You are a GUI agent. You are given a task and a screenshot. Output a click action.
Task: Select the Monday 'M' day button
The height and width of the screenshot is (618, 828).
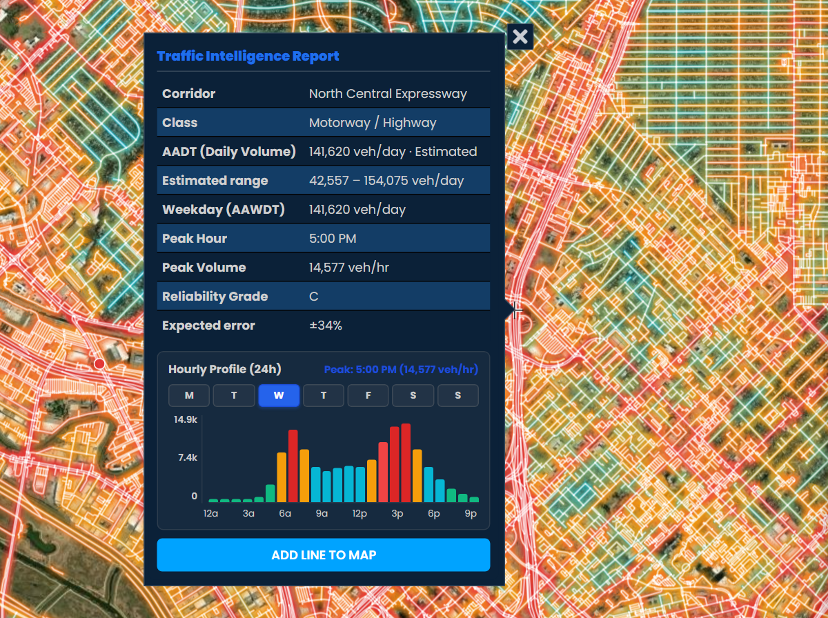[x=190, y=395]
